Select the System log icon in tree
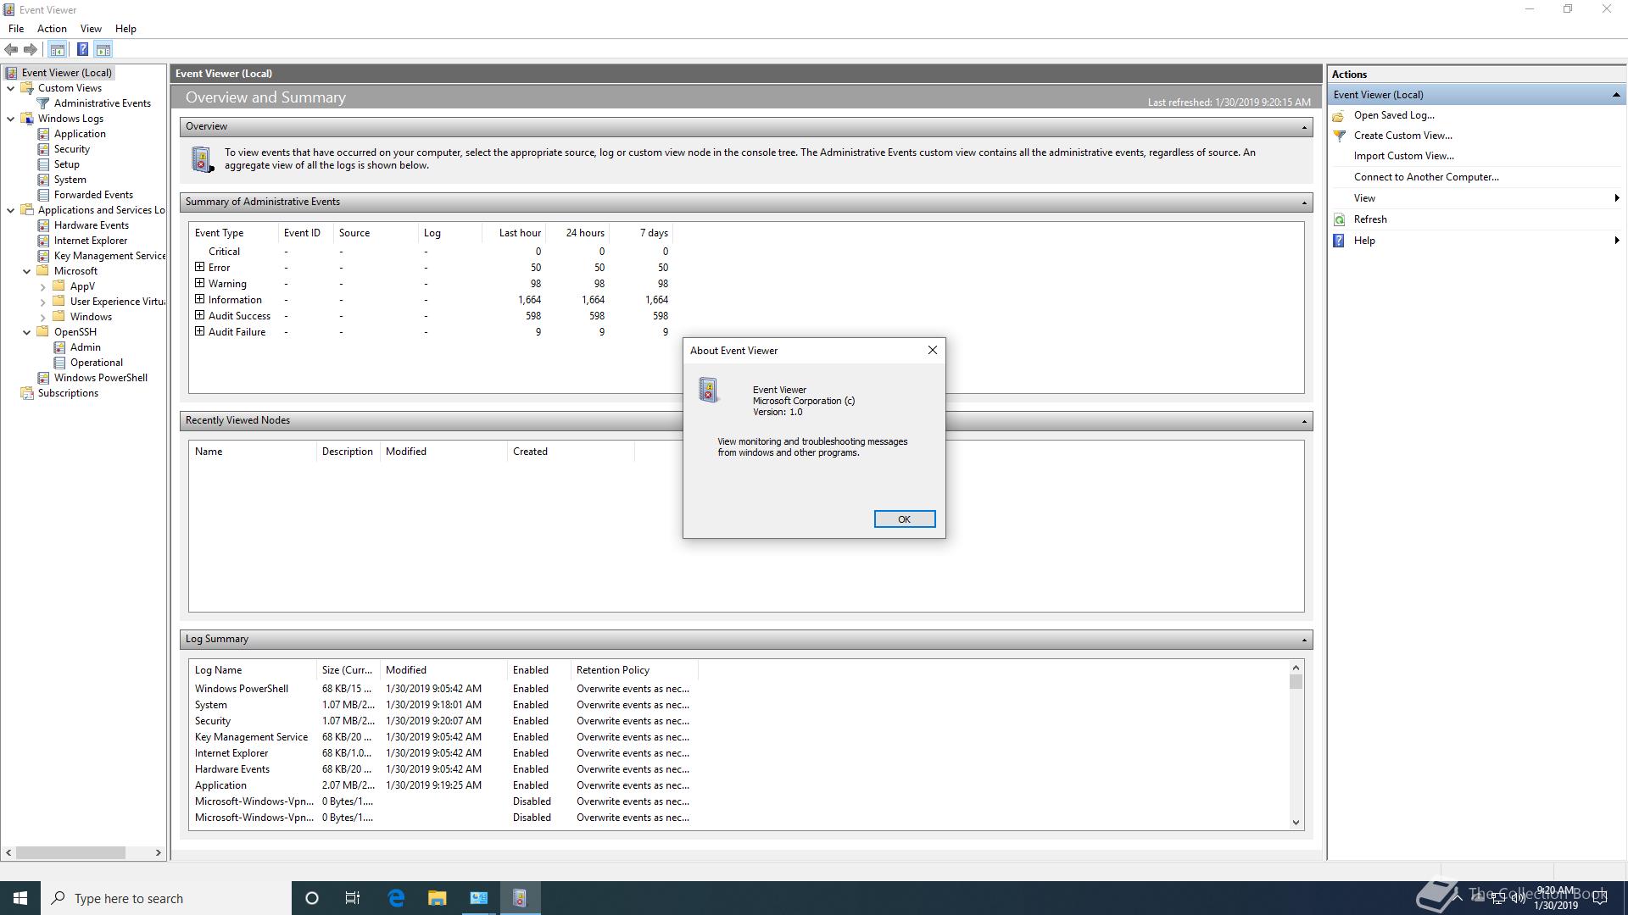The image size is (1628, 915). (x=43, y=180)
